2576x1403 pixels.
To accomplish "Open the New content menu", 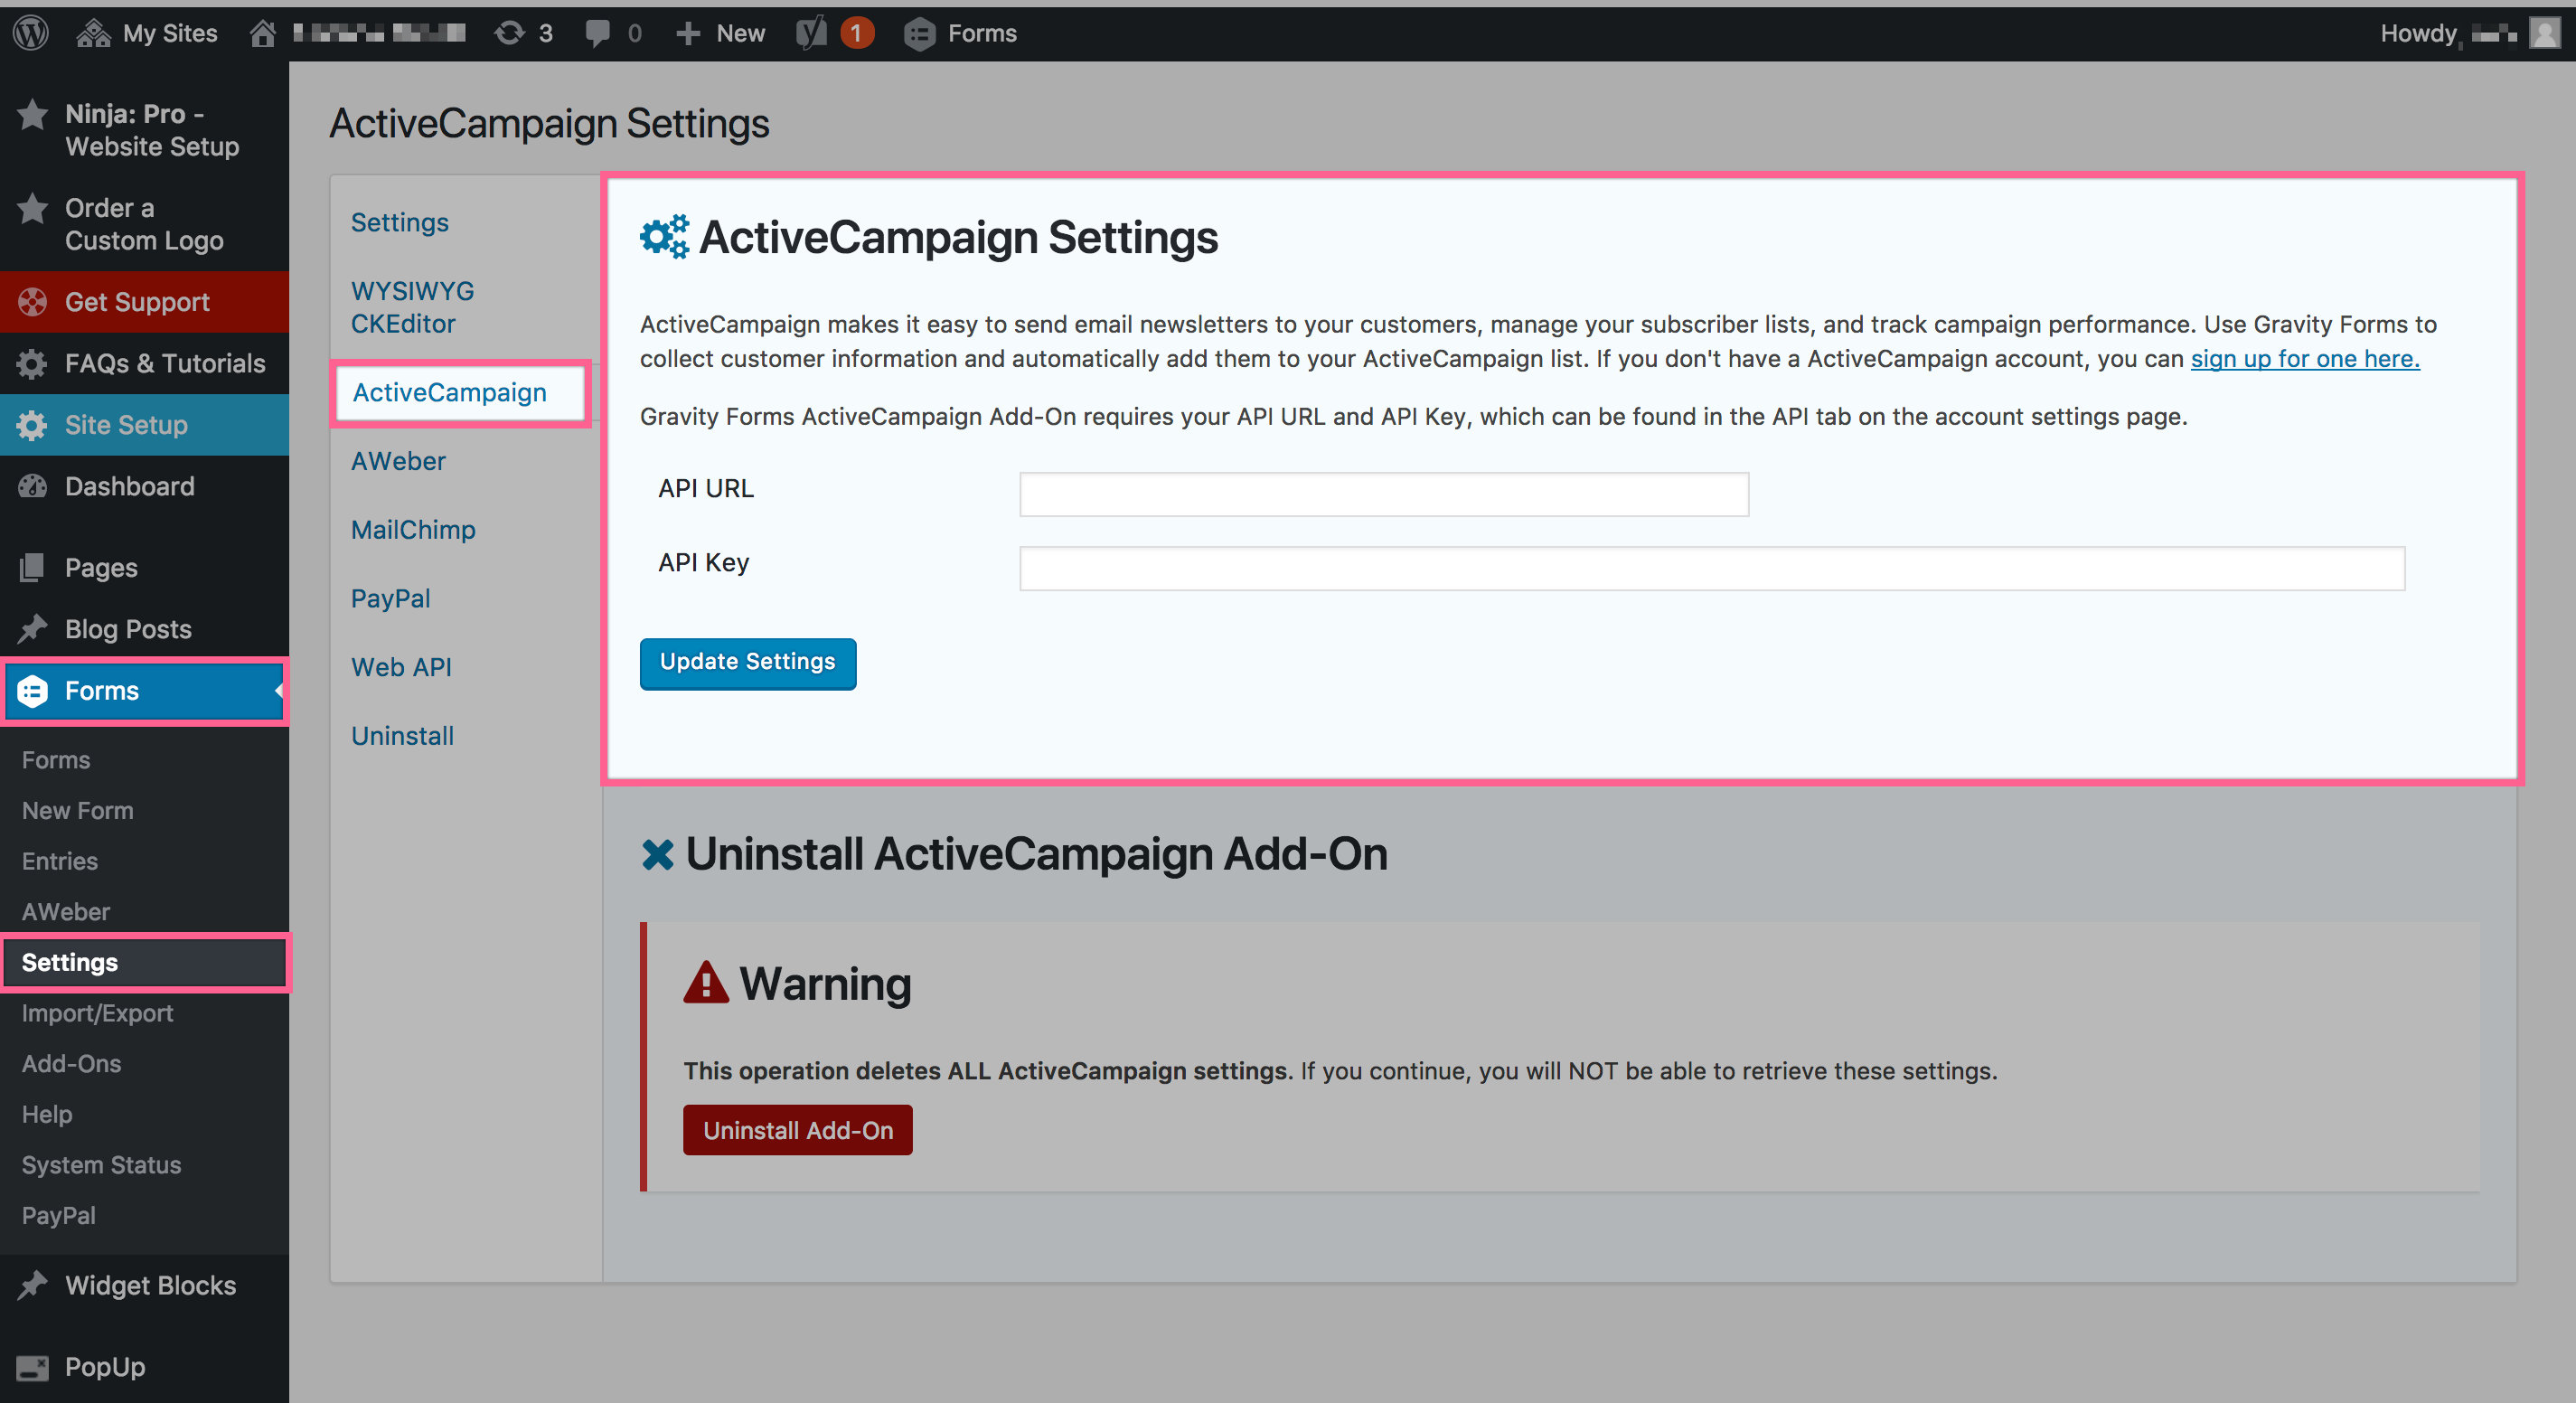I will pos(720,33).
